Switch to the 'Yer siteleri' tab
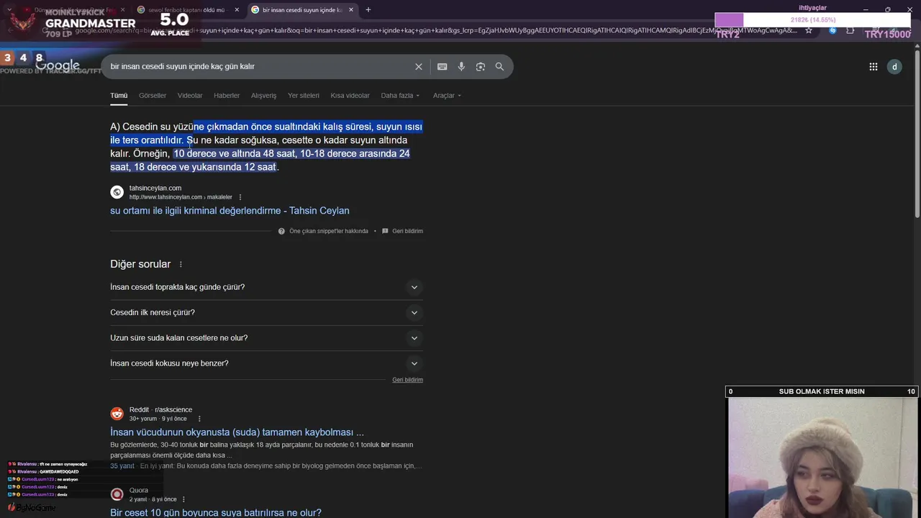 [304, 96]
